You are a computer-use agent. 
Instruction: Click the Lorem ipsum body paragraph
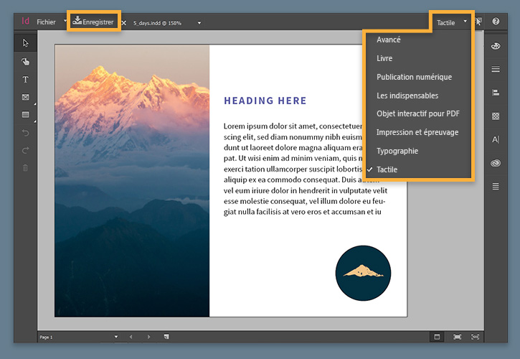point(305,169)
